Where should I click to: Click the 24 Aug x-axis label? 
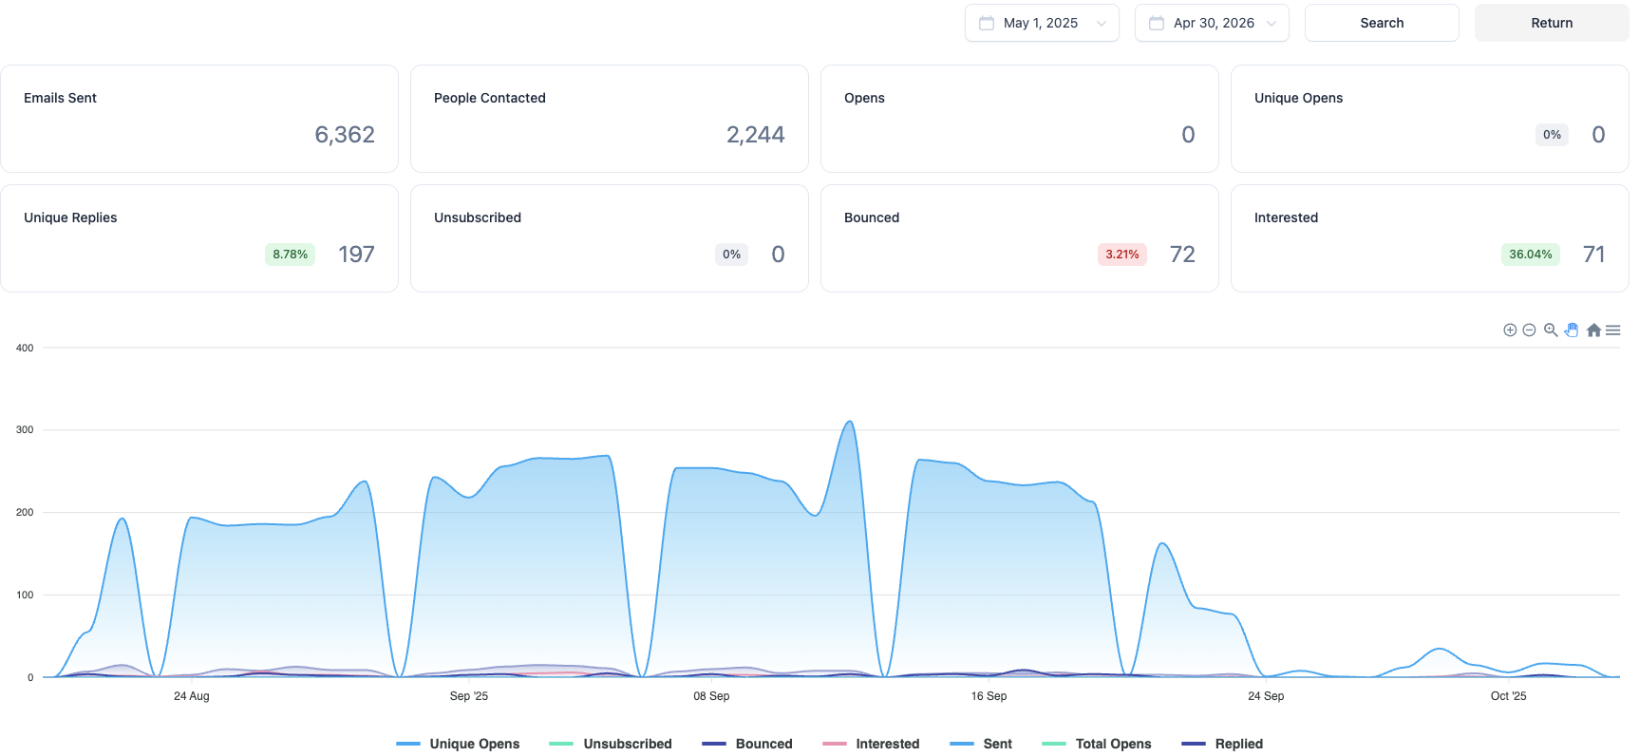pos(192,696)
